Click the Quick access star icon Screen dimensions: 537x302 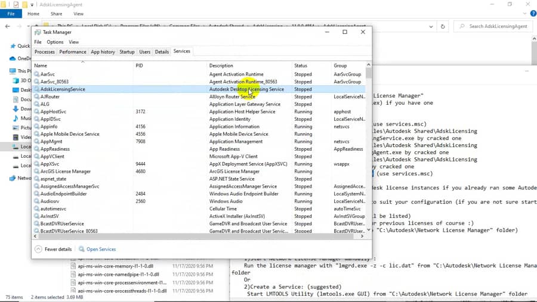coord(13,46)
